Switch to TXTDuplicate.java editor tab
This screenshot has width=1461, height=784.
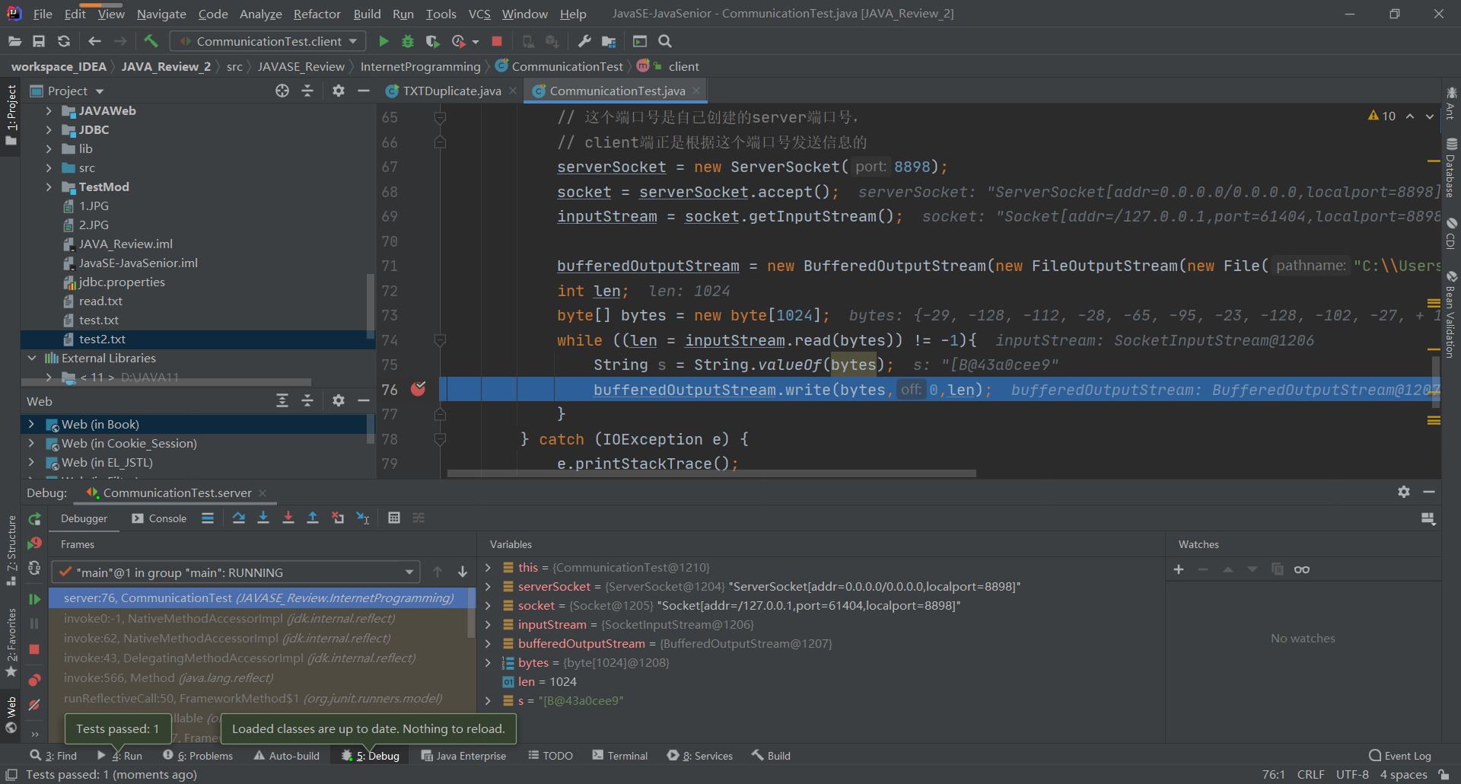(450, 91)
